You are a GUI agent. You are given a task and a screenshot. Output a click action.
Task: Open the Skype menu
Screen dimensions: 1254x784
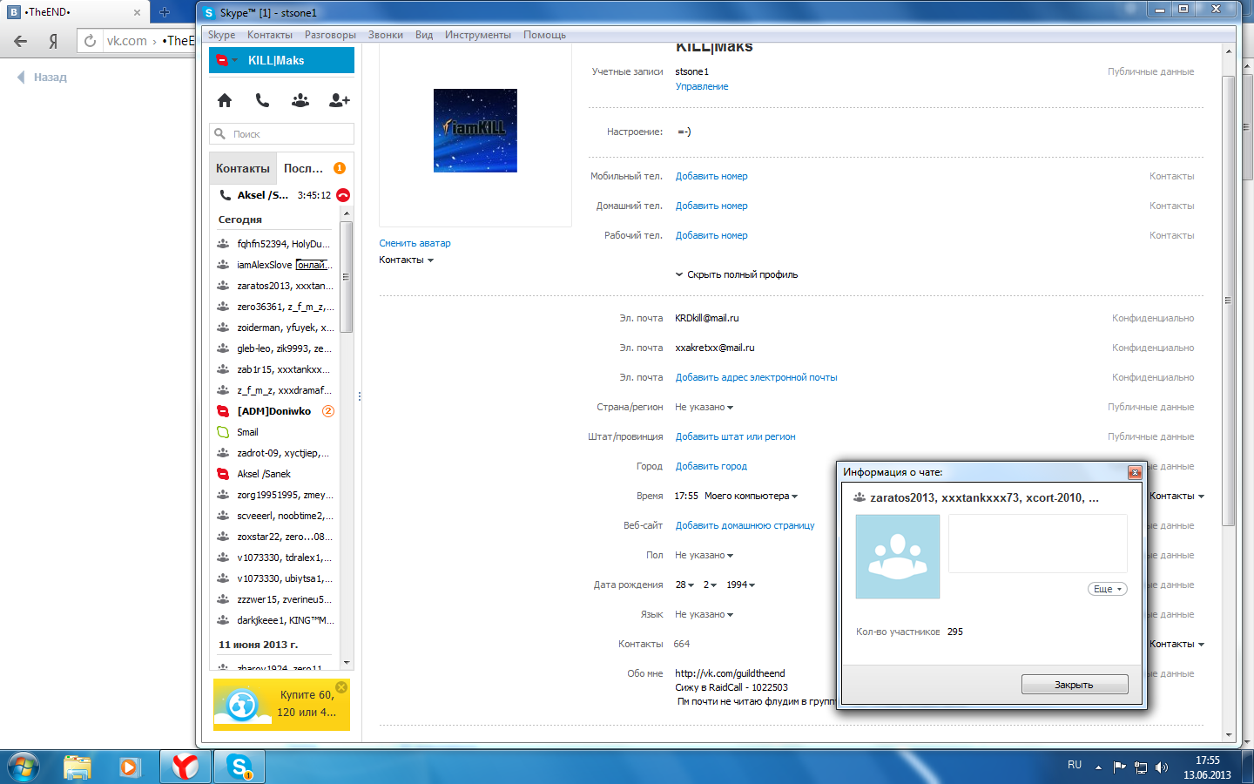[221, 35]
